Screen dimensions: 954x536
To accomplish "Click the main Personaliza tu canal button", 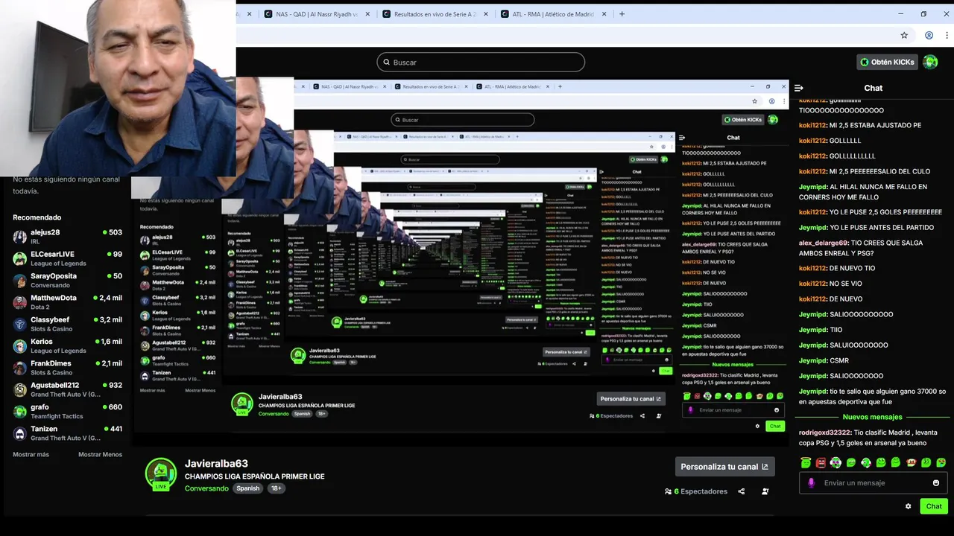I will [724, 467].
